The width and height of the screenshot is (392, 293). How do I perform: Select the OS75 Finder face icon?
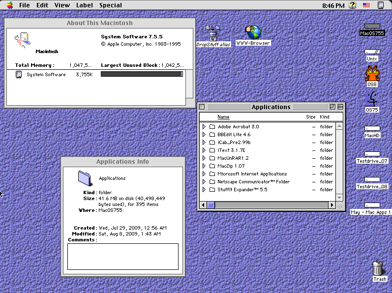pos(372,99)
